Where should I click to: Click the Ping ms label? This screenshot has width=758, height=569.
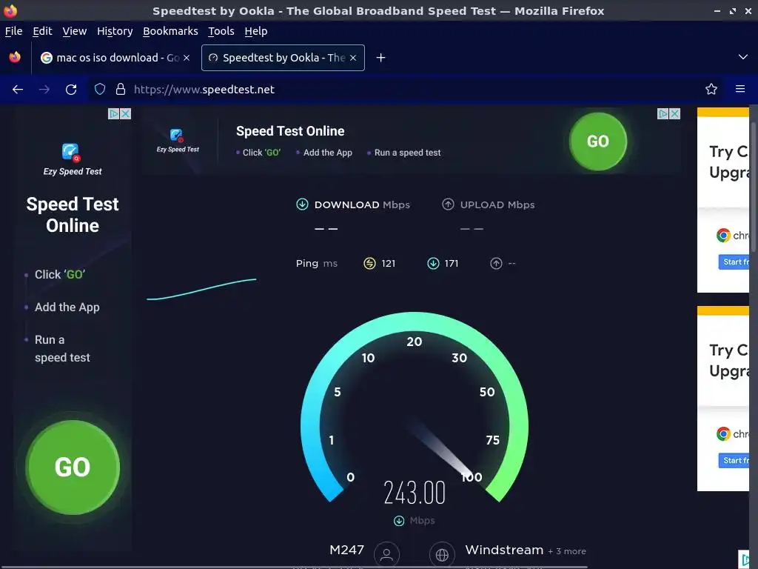(x=317, y=264)
